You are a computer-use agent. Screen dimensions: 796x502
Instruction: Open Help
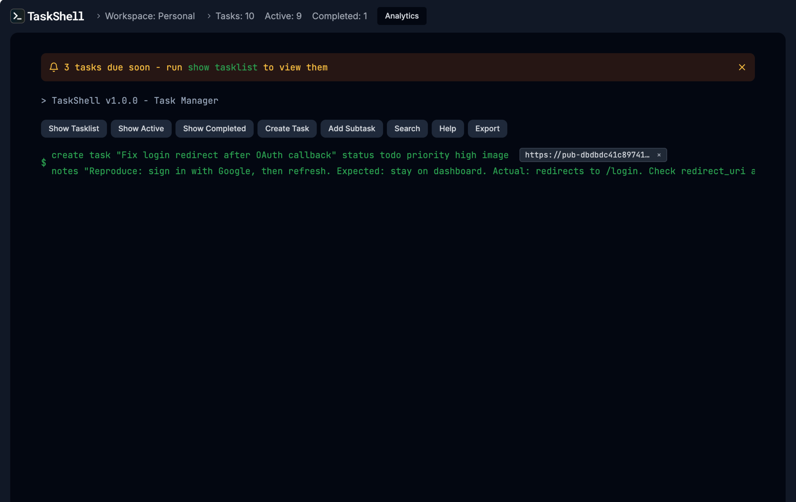tap(447, 129)
